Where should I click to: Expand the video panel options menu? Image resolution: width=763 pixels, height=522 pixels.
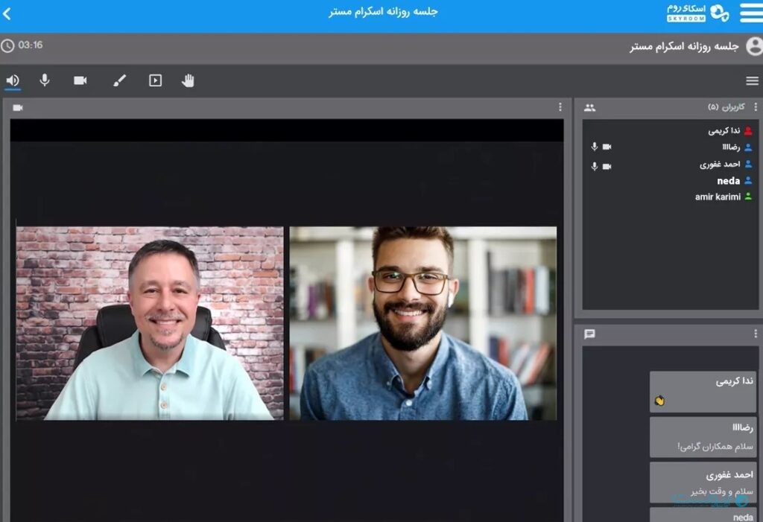[x=560, y=107]
